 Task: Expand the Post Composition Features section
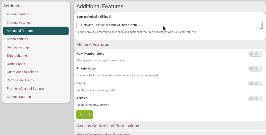tap(103, 134)
